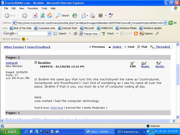Click the Stop button in the IE toolbar
The height and width of the screenshot is (135, 180).
[35, 15]
